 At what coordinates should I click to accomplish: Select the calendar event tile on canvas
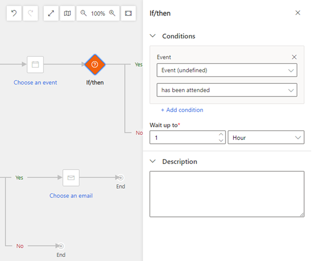tap(36, 64)
